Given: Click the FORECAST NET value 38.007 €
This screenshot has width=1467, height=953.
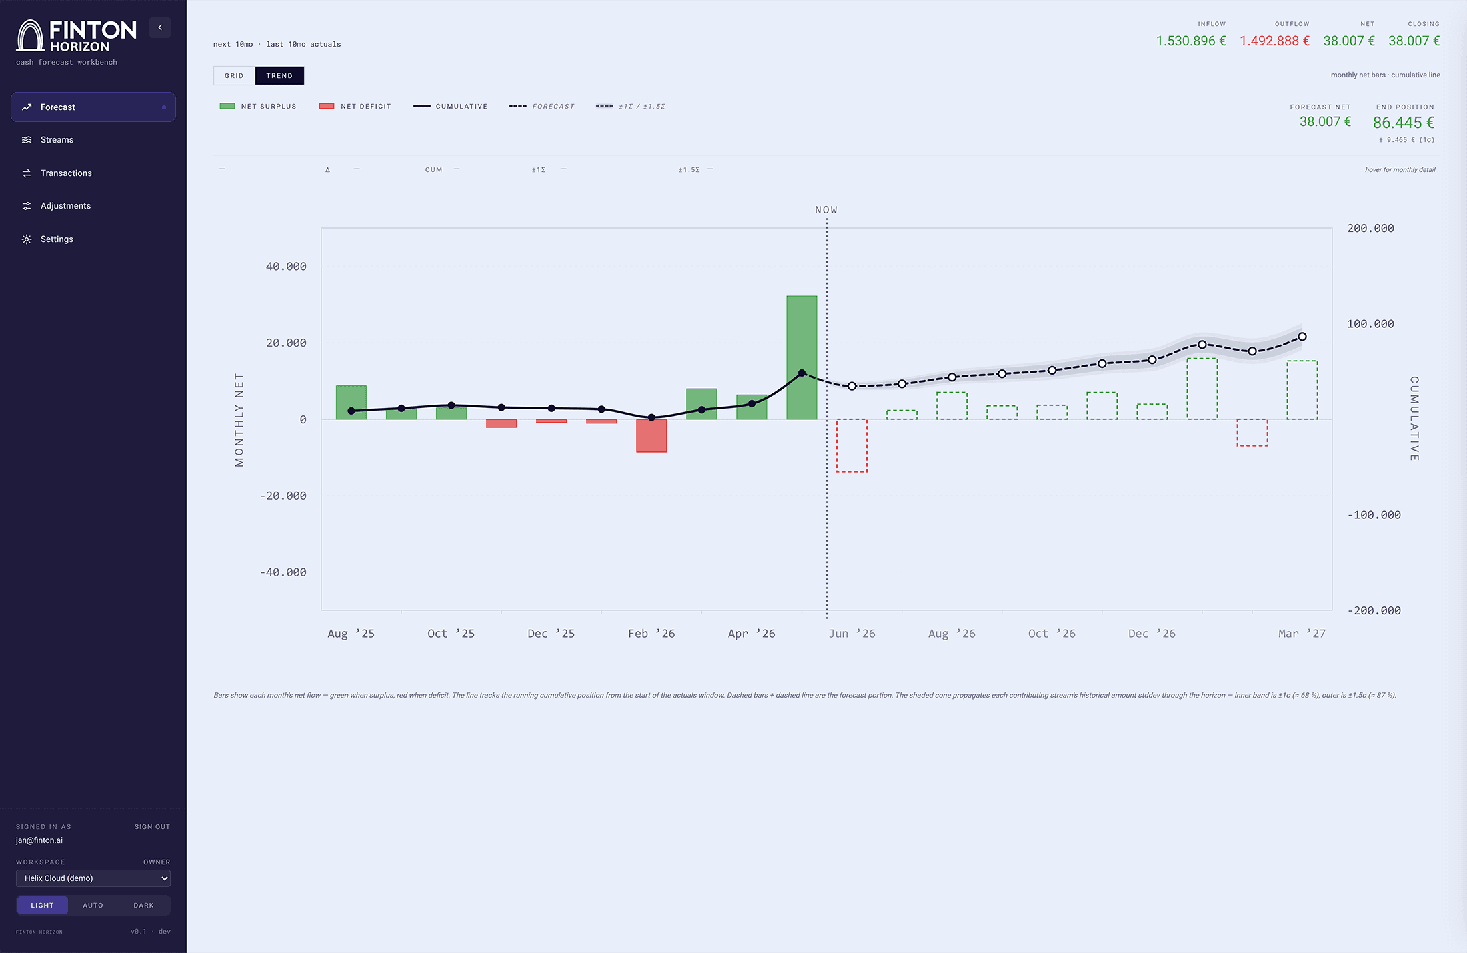Looking at the screenshot, I should [1325, 122].
